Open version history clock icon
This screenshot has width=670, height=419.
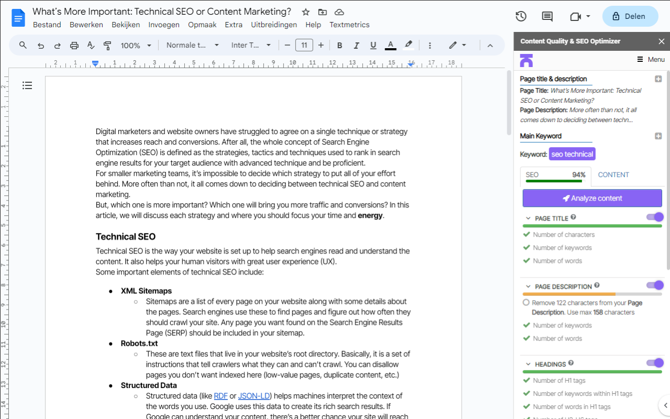coord(521,16)
